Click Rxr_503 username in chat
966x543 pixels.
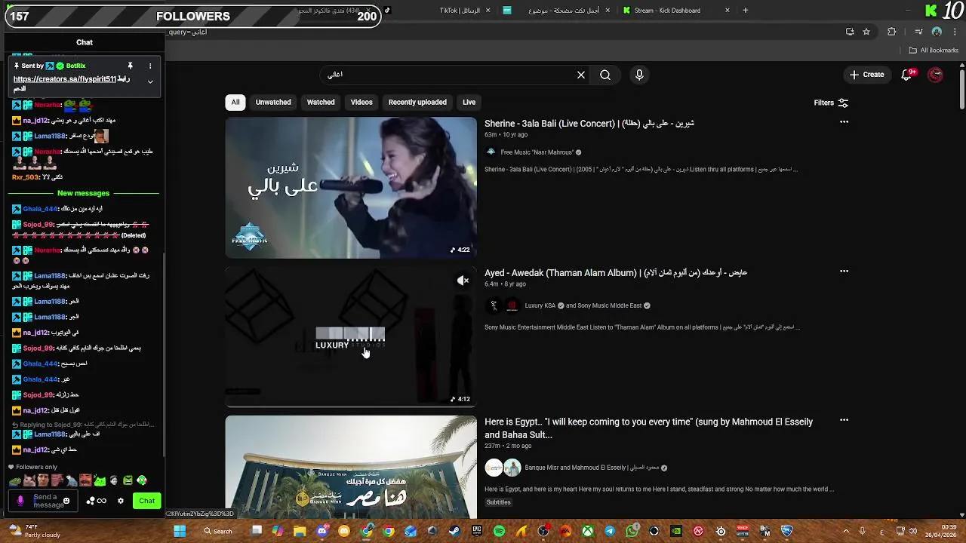[25, 177]
